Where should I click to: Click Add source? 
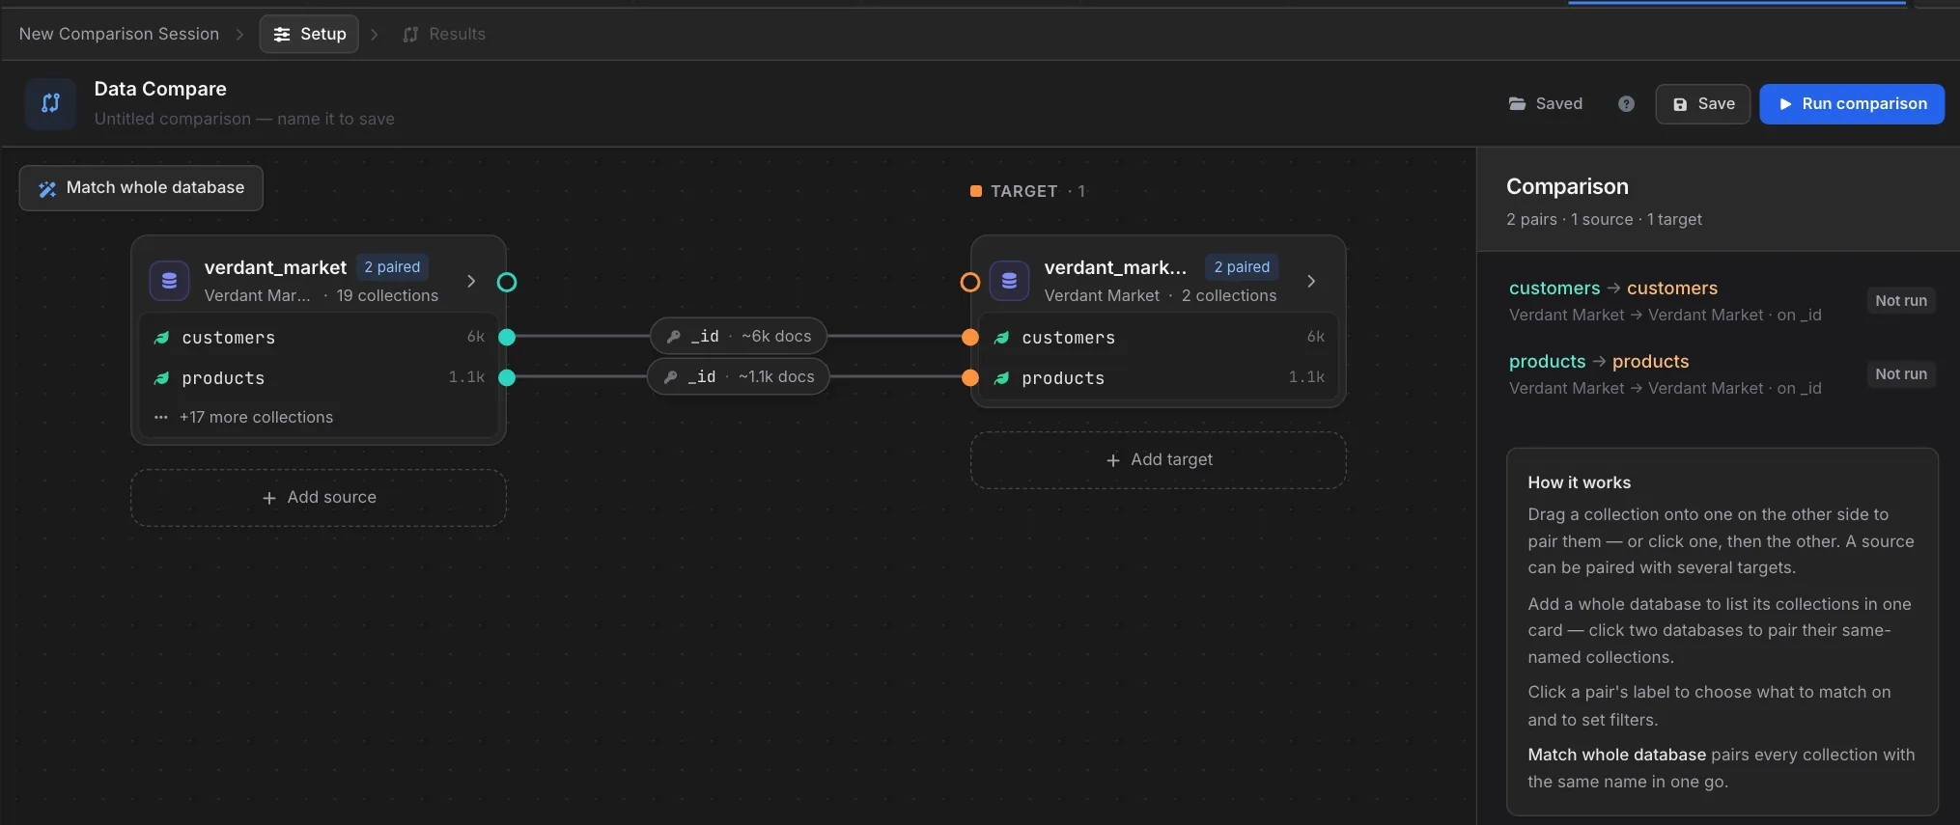pos(319,498)
